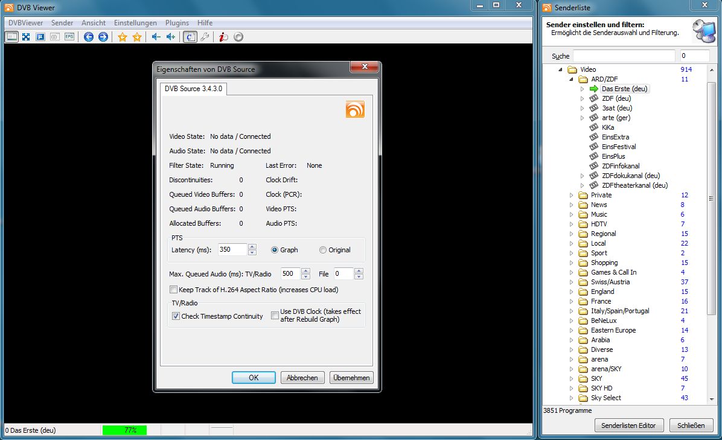Image resolution: width=722 pixels, height=440 pixels.
Task: Lower volume with speaker minus icon
Action: tap(156, 37)
